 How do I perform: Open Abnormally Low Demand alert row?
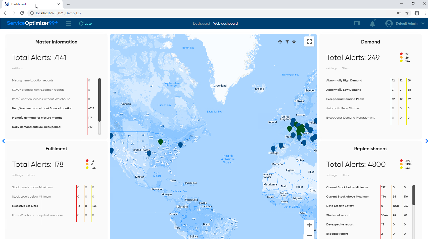coord(369,90)
